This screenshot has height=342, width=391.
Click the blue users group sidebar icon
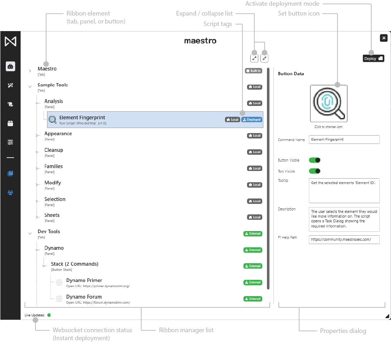point(10,192)
